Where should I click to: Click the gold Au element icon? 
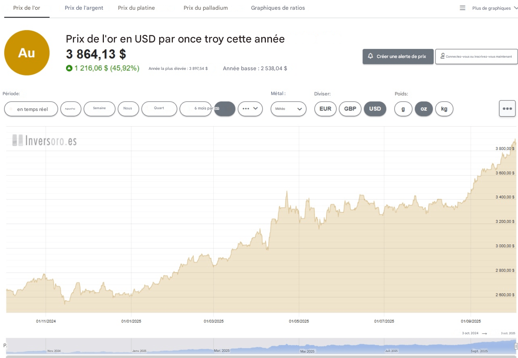27,53
